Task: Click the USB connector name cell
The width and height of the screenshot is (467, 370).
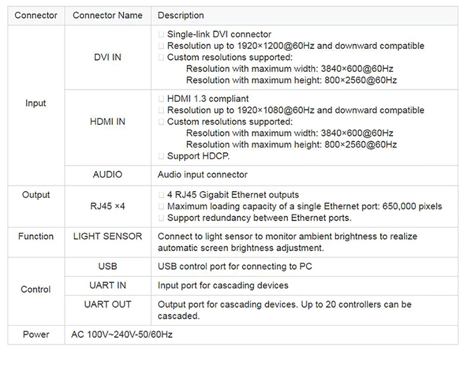Action: [x=107, y=266]
